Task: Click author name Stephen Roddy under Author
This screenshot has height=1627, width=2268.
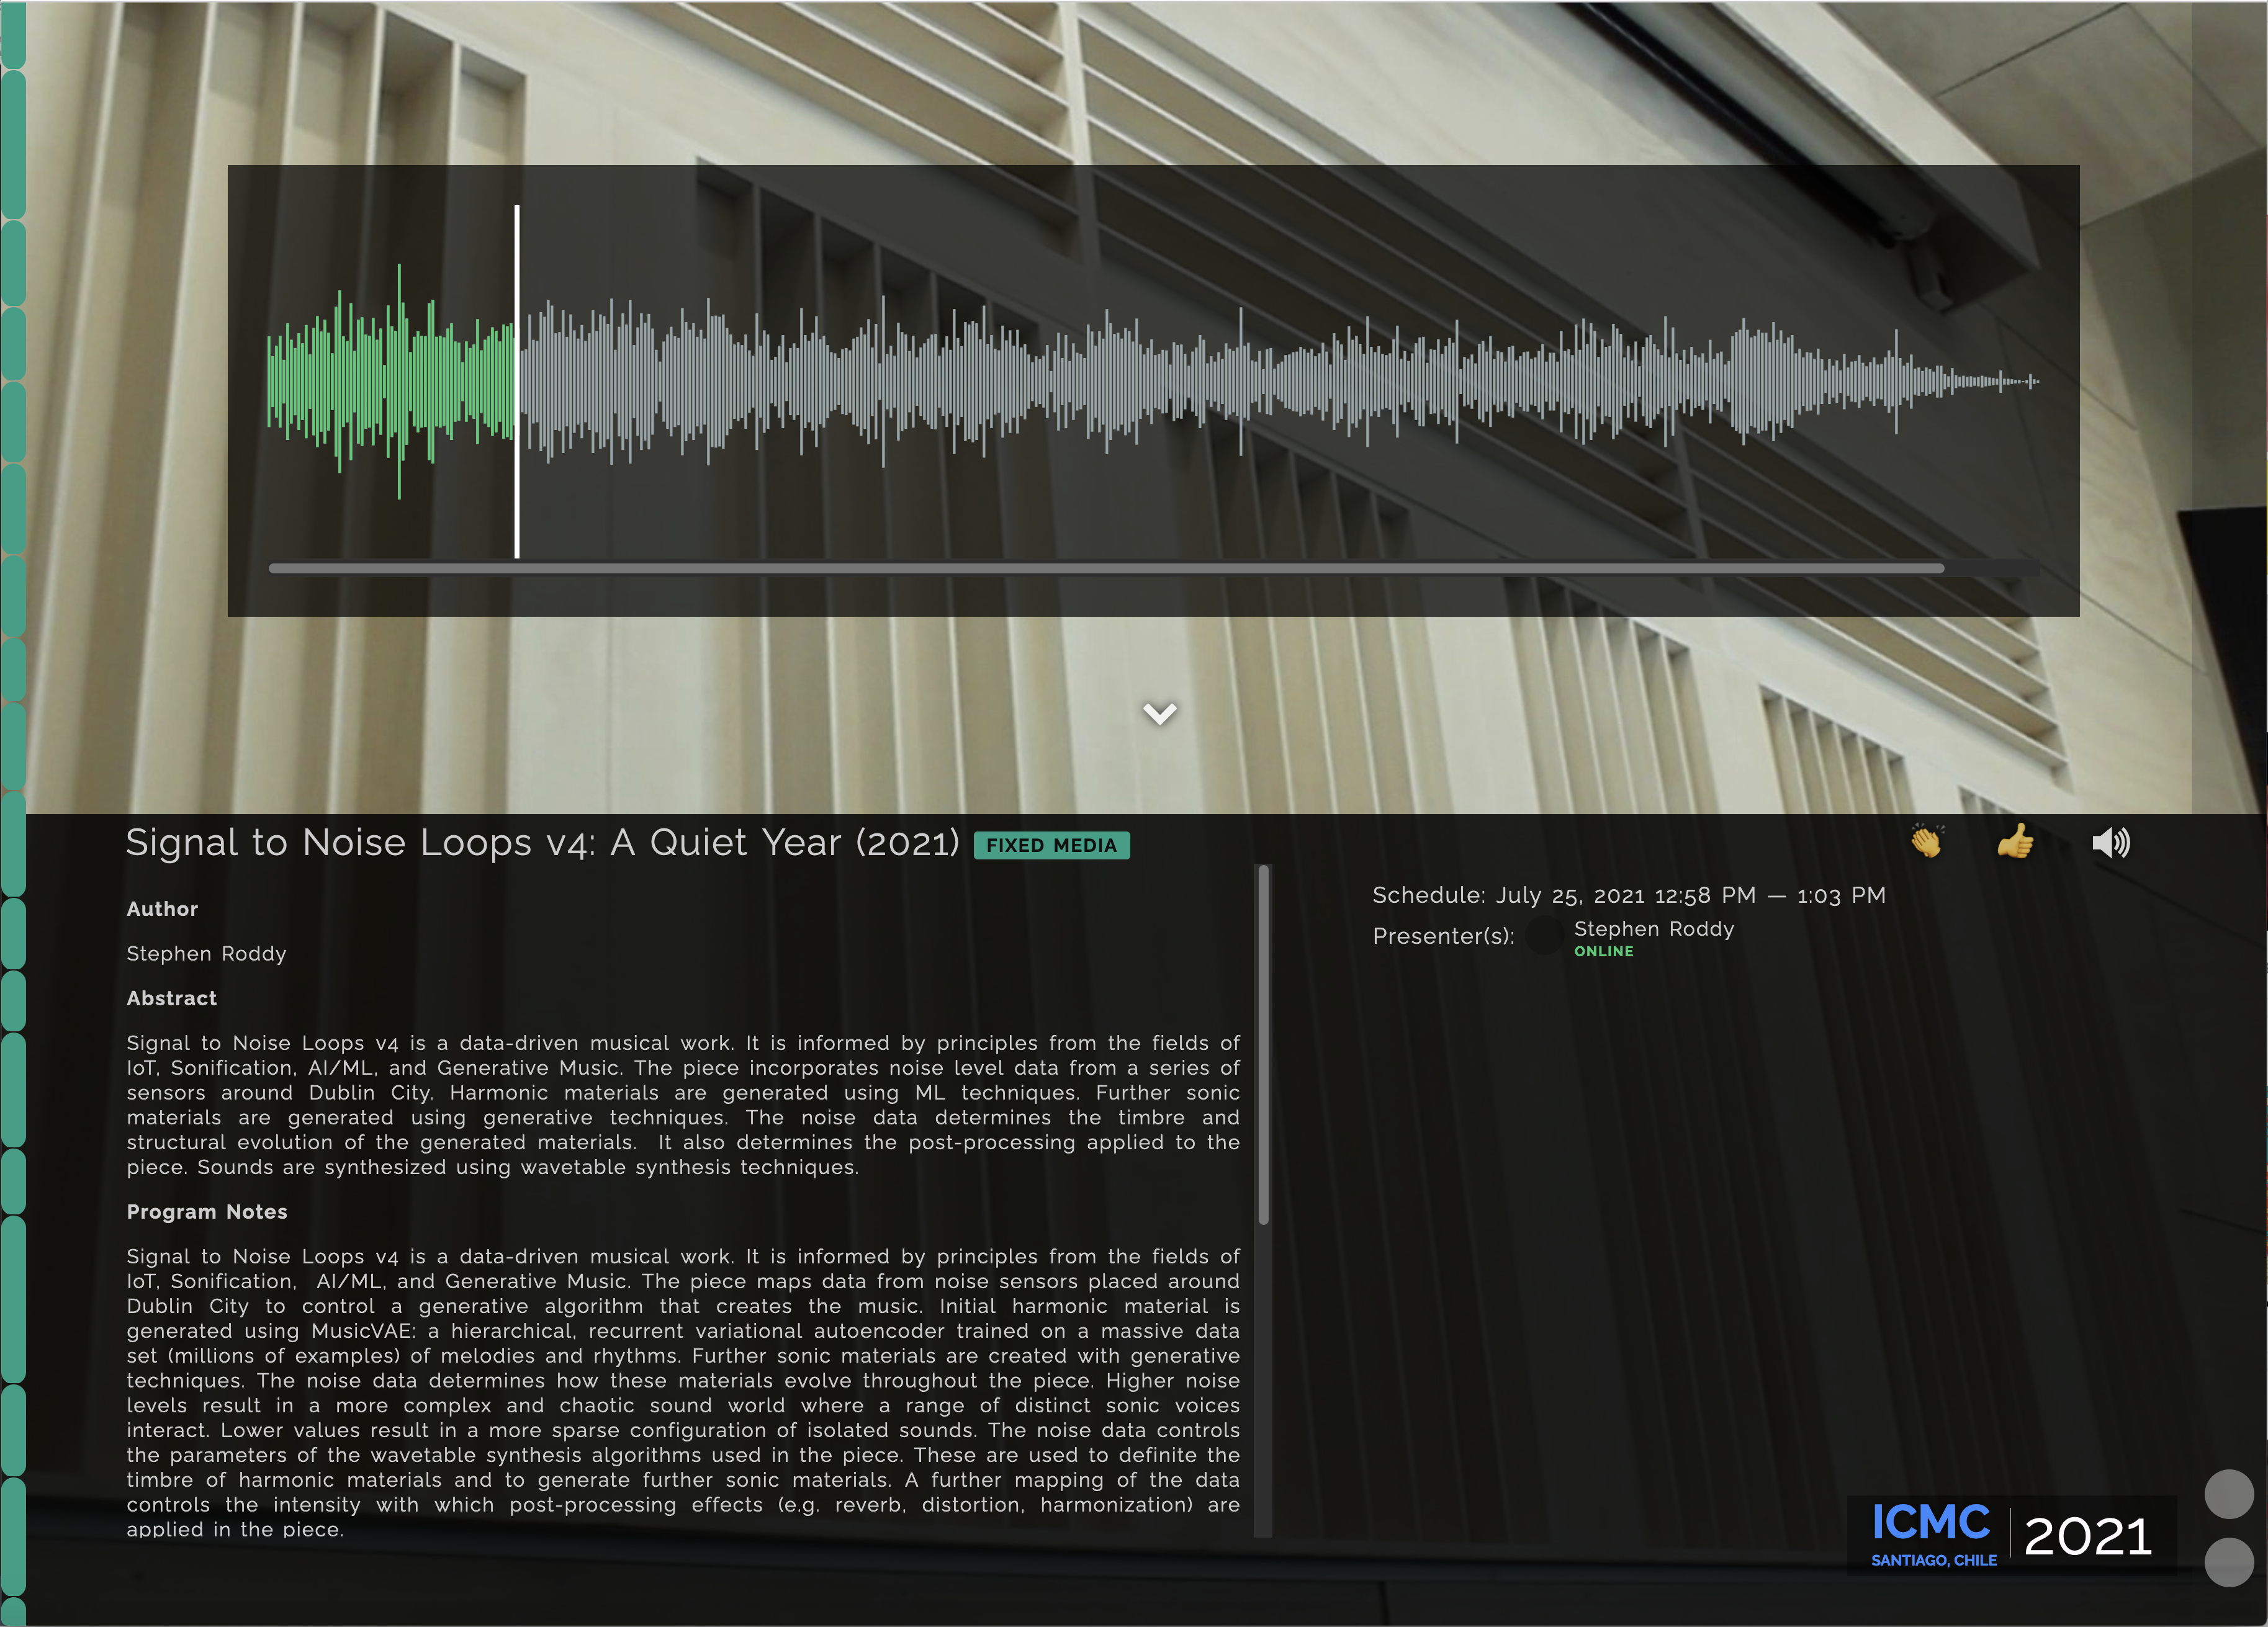Action: (x=206, y=954)
